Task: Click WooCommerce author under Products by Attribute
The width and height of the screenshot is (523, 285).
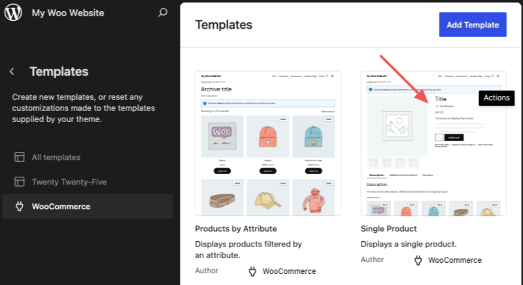Action: [289, 271]
